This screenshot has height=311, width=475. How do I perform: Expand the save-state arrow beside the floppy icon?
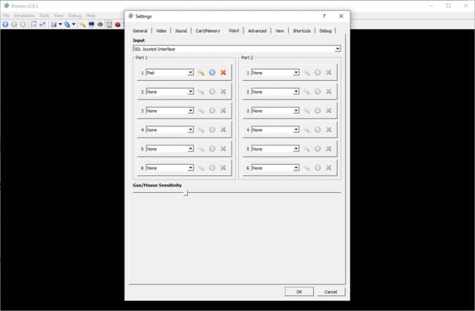(60, 24)
